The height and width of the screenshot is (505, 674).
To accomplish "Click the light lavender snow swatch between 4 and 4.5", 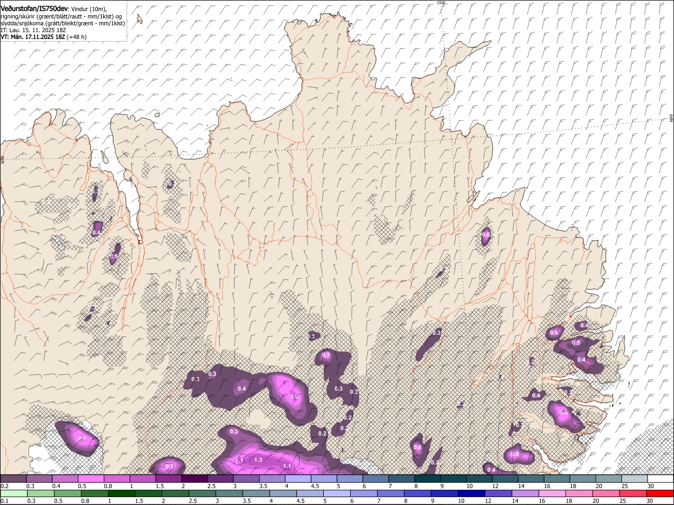I will point(298,479).
